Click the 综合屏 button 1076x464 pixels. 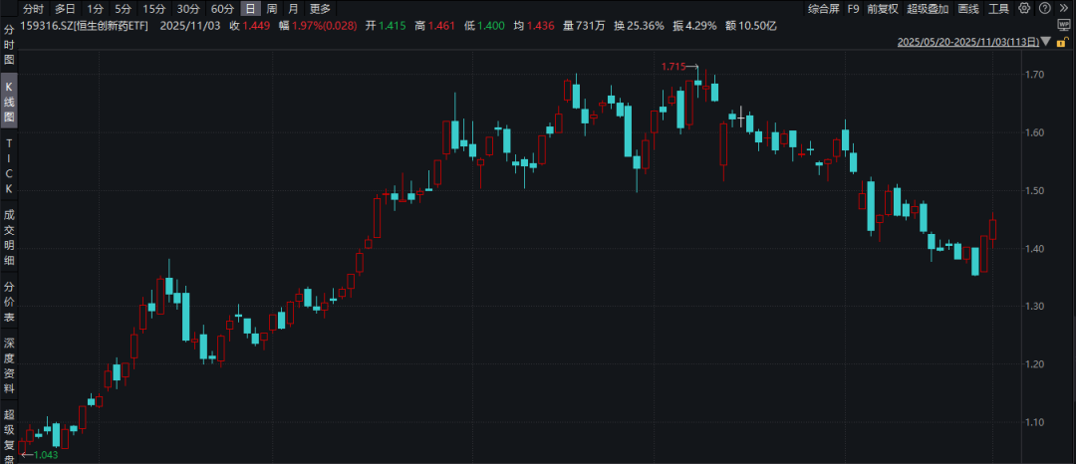[x=821, y=9]
